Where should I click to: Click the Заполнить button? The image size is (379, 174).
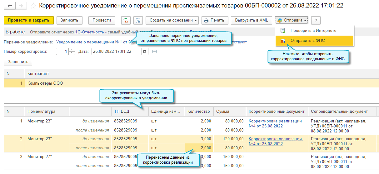tap(18, 62)
